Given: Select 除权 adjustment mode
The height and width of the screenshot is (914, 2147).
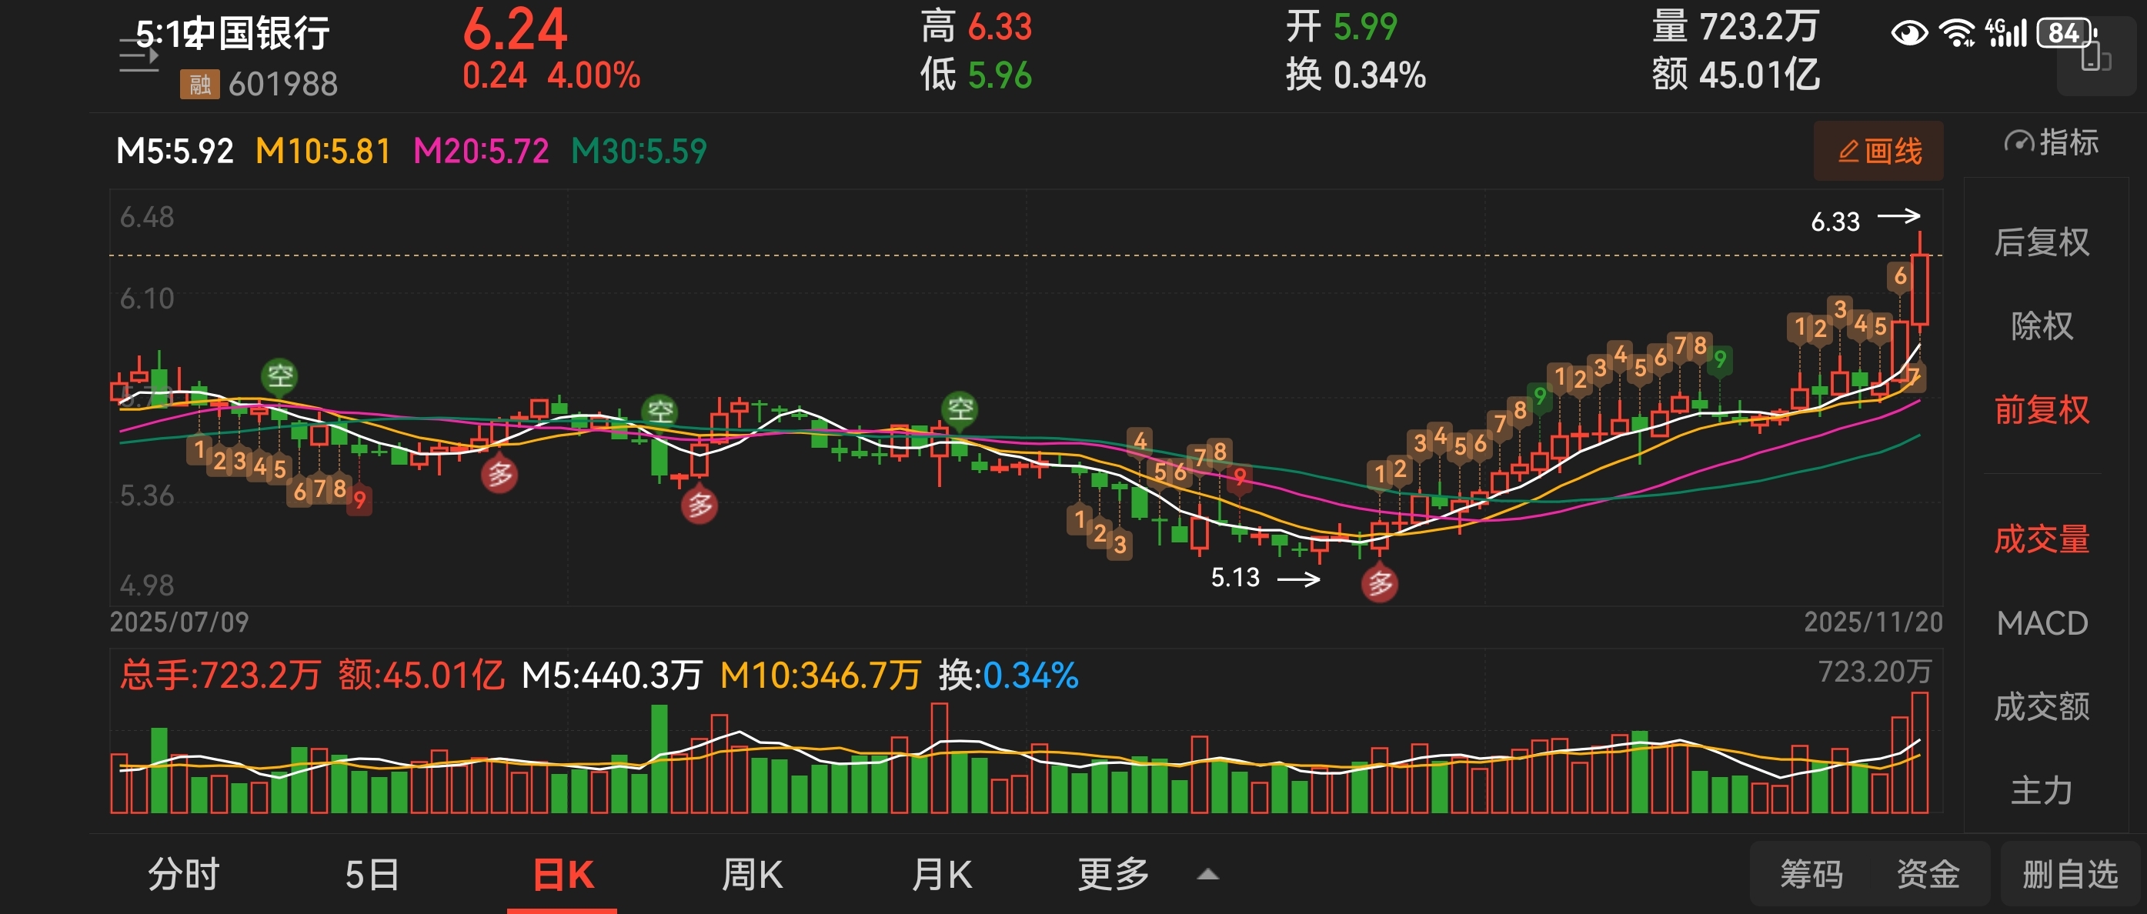Looking at the screenshot, I should tap(2041, 325).
